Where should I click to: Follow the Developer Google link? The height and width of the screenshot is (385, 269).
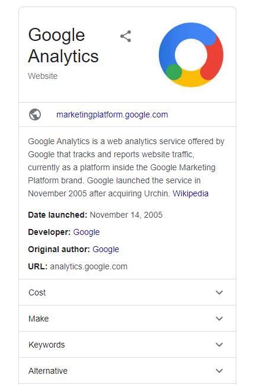pos(87,232)
